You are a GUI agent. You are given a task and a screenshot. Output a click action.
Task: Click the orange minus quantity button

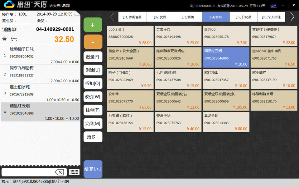coord(93,42)
